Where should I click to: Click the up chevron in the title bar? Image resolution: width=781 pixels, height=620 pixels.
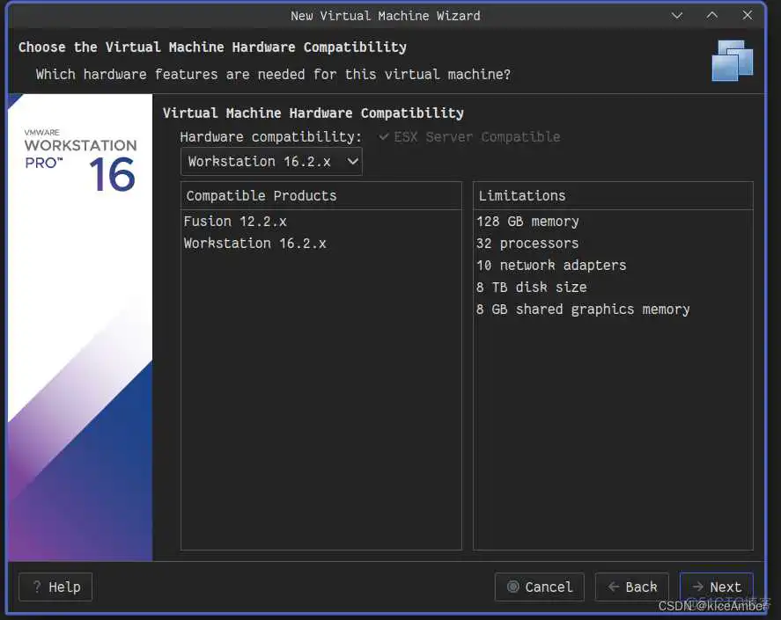(711, 15)
